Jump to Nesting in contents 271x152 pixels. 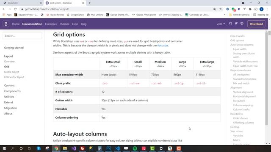[x=235, y=127]
